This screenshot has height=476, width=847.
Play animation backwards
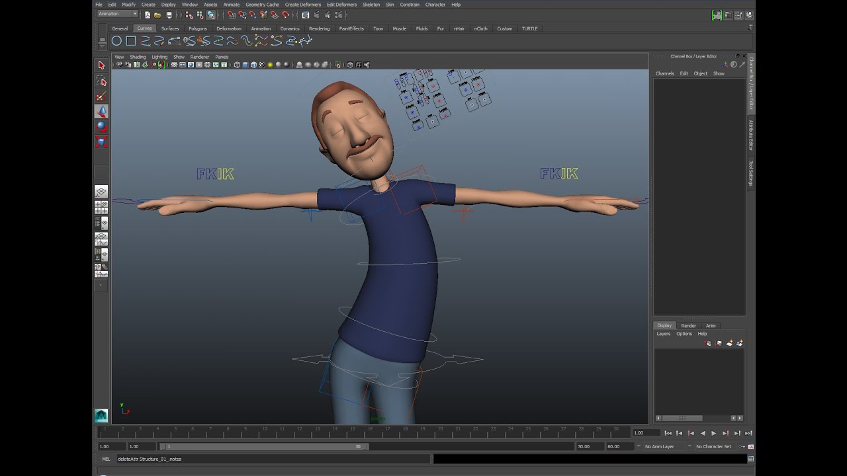point(702,433)
